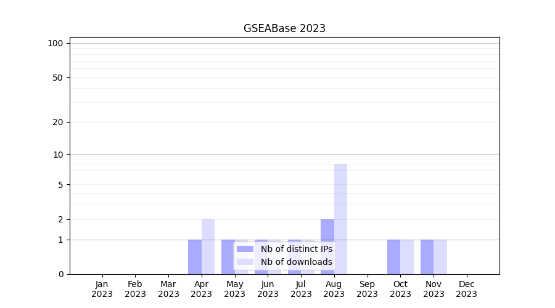Screen dimensions: 555x308
Task: Click the Oct 2023 distinct IPs bar
Action: pyautogui.click(x=393, y=257)
